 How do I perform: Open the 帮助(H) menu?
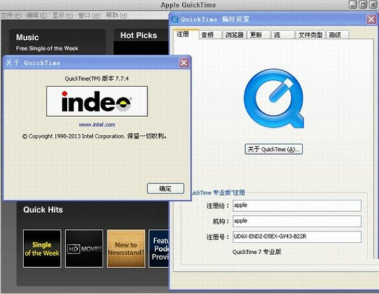click(x=117, y=15)
